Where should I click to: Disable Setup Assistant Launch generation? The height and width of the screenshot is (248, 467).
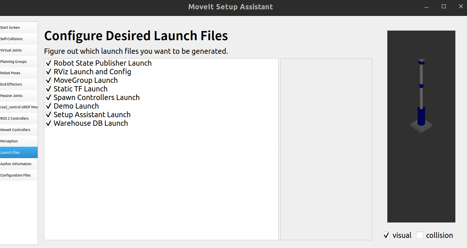coord(49,115)
